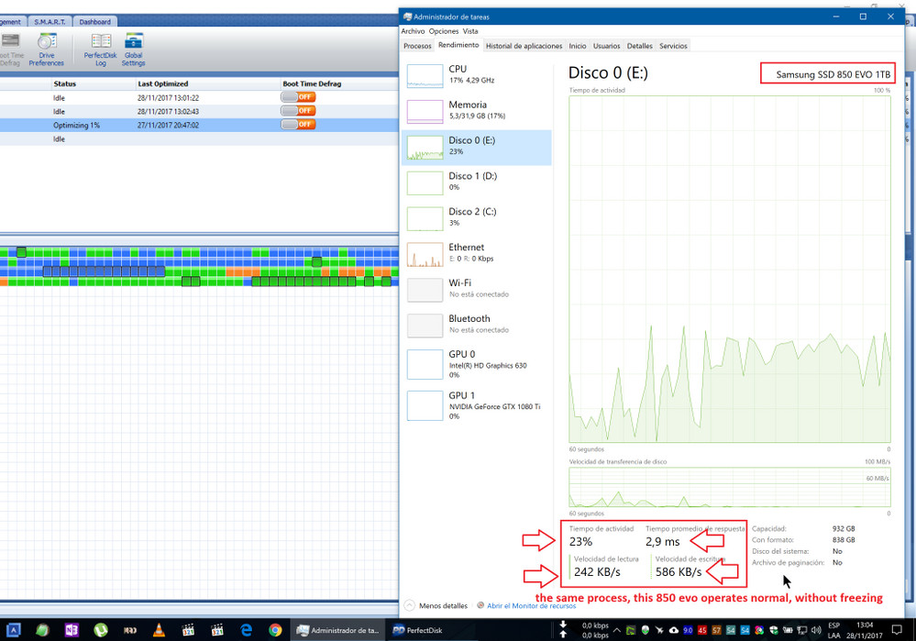Sort by the Boot Time Defrag column header
The width and height of the screenshot is (916, 641).
pos(312,83)
